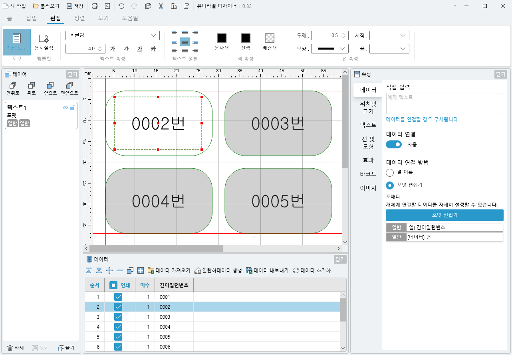This screenshot has width=512, height=355.
Task: Click the 포맷 편집기 button
Action: [445, 215]
